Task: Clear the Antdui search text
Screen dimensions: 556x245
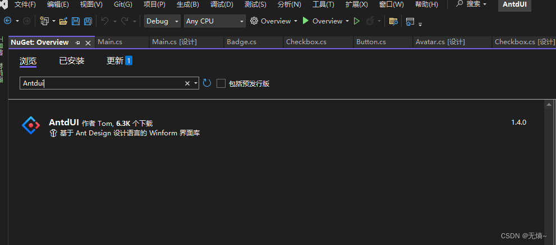Action: 187,83
